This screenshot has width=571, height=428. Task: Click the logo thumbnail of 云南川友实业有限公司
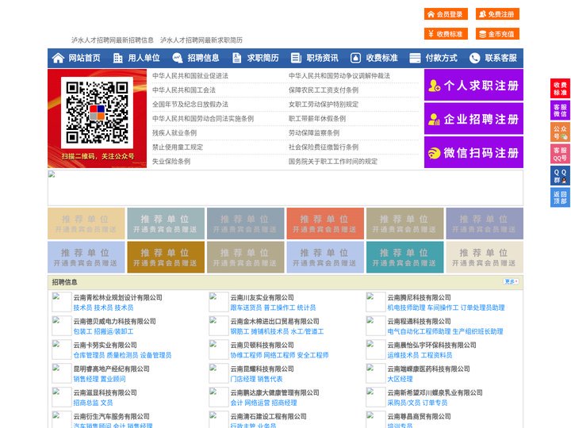(x=219, y=302)
